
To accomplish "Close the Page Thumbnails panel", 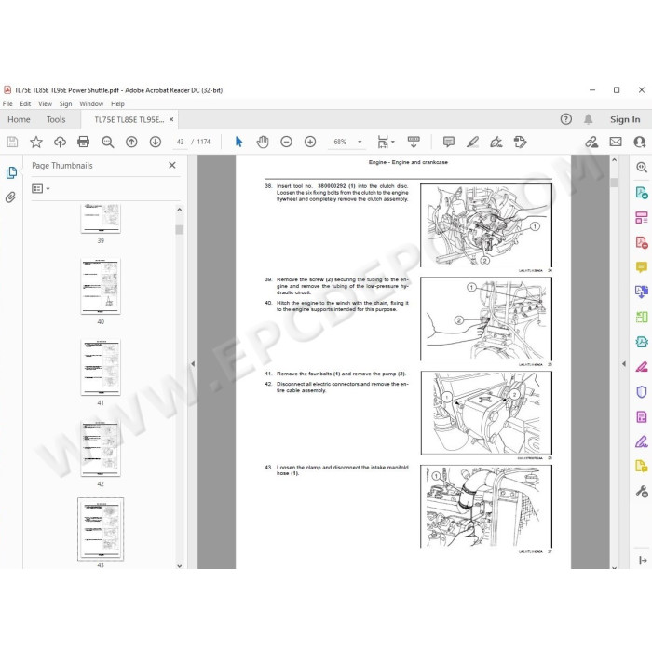I will (x=172, y=165).
